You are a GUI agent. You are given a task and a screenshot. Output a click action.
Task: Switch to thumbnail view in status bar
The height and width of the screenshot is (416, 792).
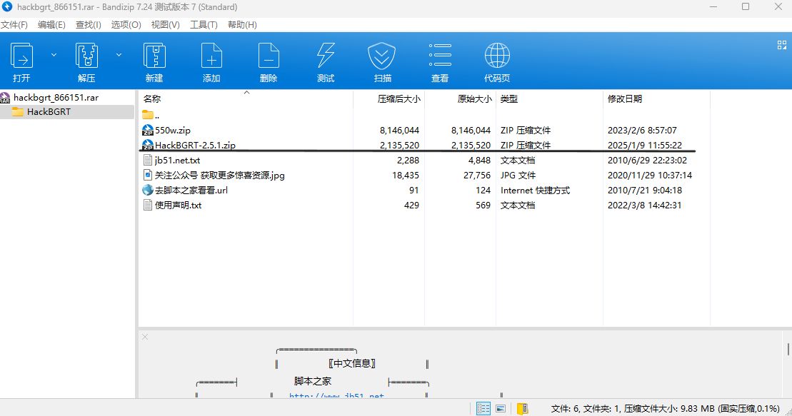pos(501,408)
